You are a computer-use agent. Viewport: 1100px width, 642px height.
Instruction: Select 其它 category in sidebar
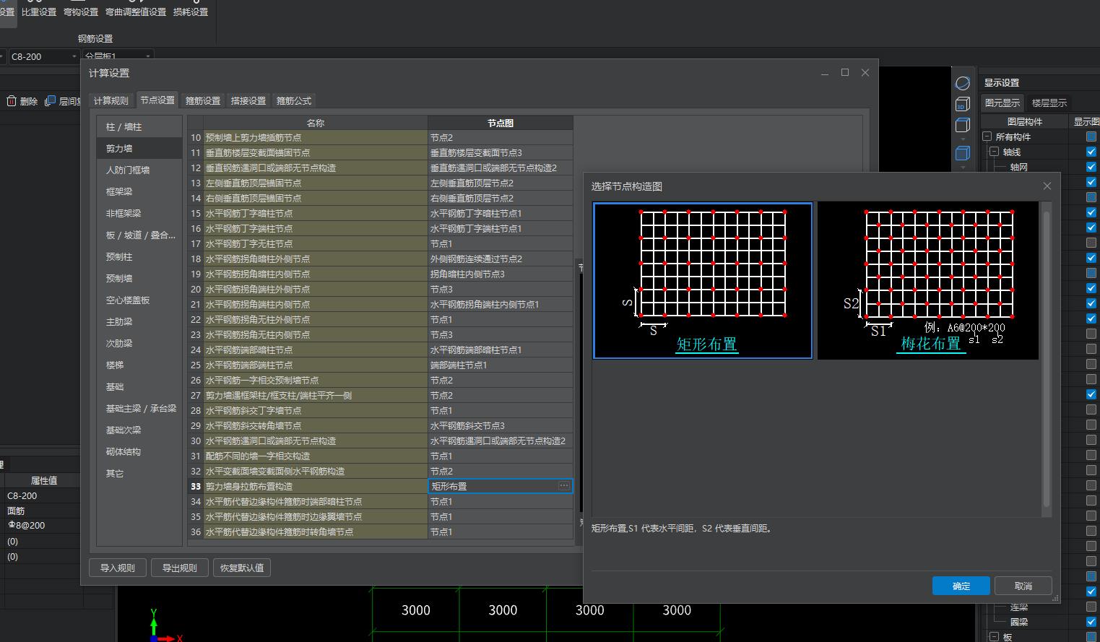pos(139,473)
